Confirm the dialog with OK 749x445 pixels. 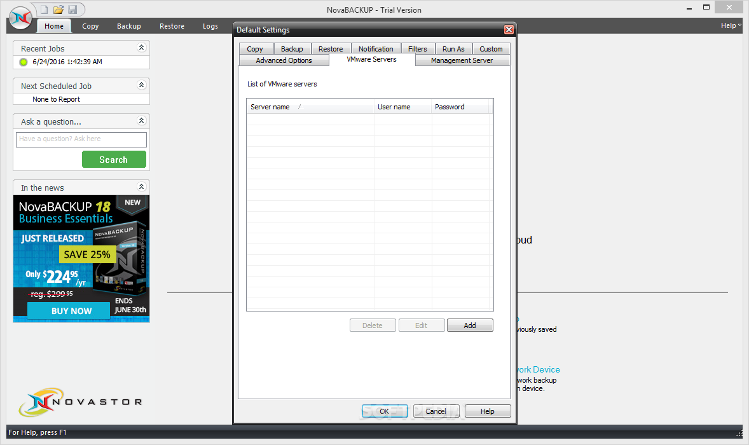(x=385, y=411)
